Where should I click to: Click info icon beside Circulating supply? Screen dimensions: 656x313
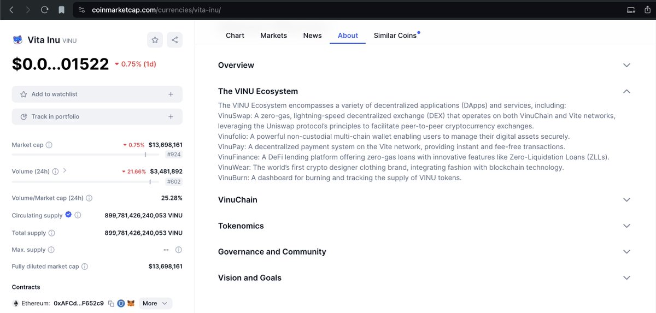point(78,215)
